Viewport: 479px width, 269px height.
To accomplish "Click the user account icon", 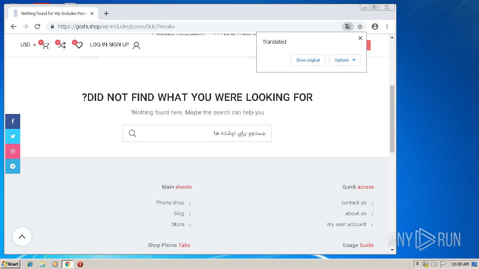I will pyautogui.click(x=137, y=46).
